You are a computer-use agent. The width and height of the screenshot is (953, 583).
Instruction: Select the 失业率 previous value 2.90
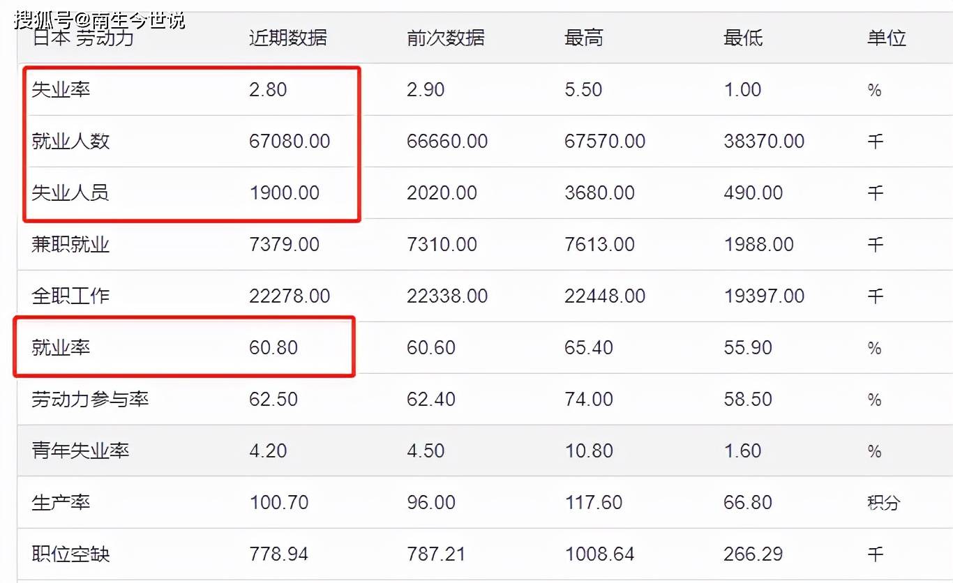point(426,90)
